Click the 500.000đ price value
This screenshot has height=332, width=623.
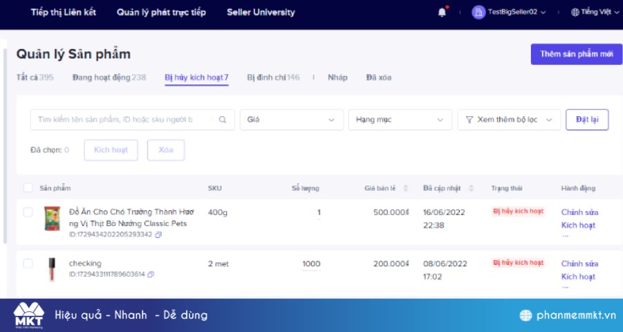pyautogui.click(x=391, y=212)
